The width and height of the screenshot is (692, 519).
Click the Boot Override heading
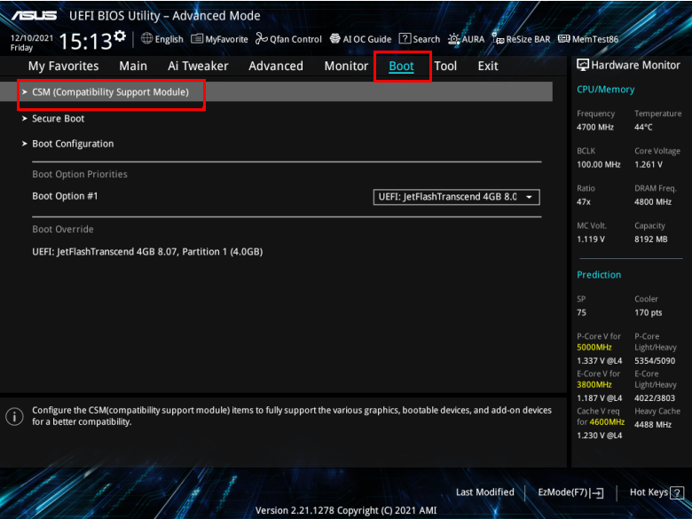click(x=63, y=230)
